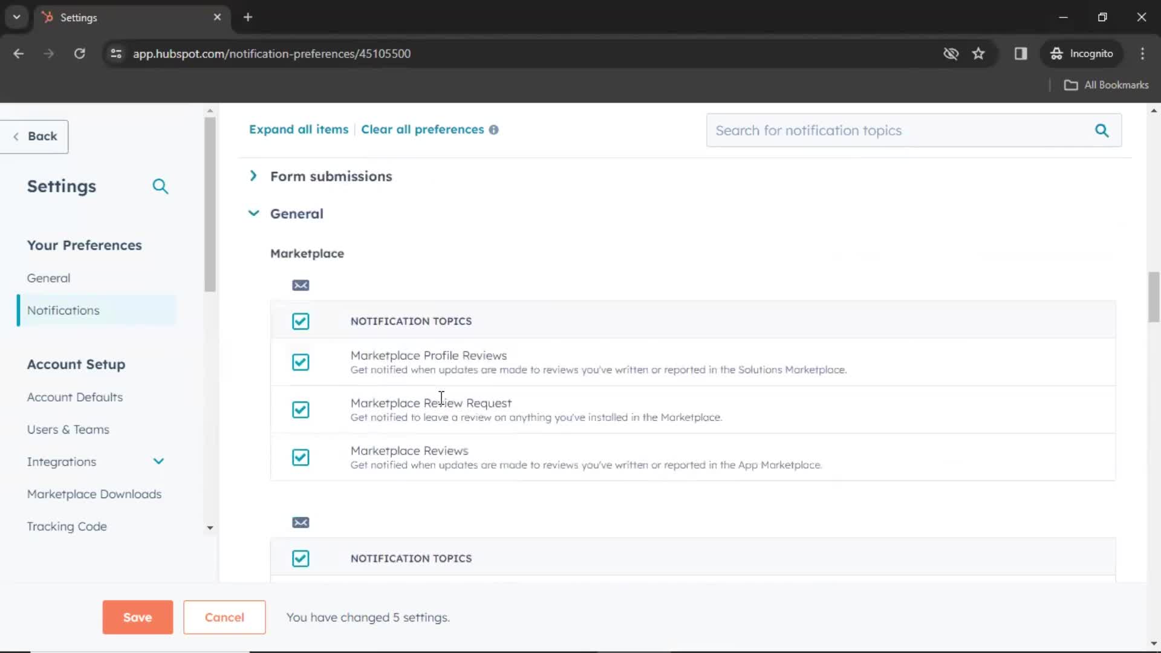
Task: Bookmark this page with the star icon
Action: (978, 54)
